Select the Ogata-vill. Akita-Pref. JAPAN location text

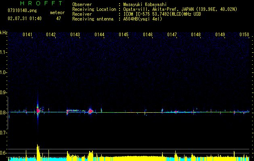tap(180, 9)
